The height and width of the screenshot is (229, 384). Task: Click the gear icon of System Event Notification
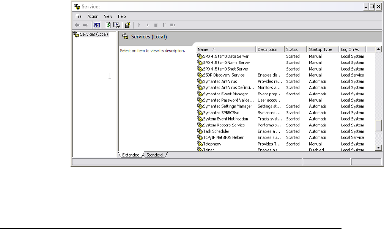200,118
